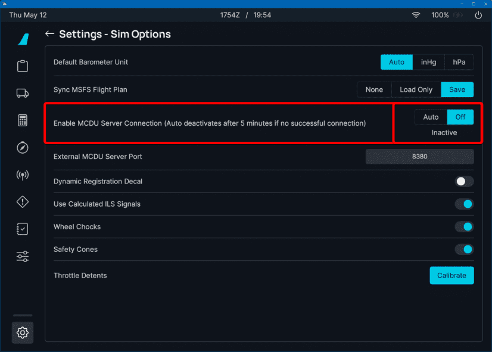Open the Settings gear at sidebar bottom
The width and height of the screenshot is (492, 352).
pos(22,332)
